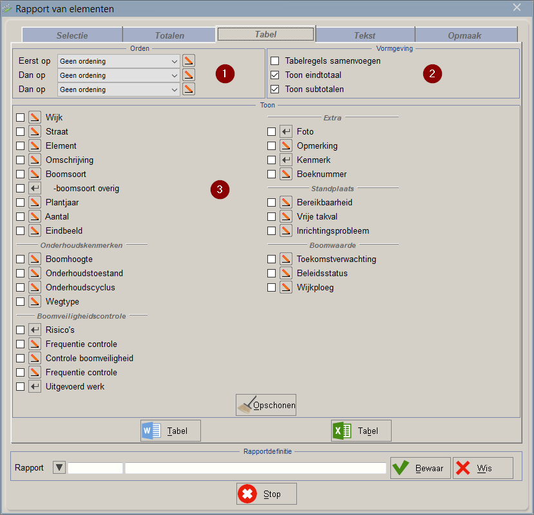Uncheck the Toon eindtotaal option
The height and width of the screenshot is (515, 534).
275,75
